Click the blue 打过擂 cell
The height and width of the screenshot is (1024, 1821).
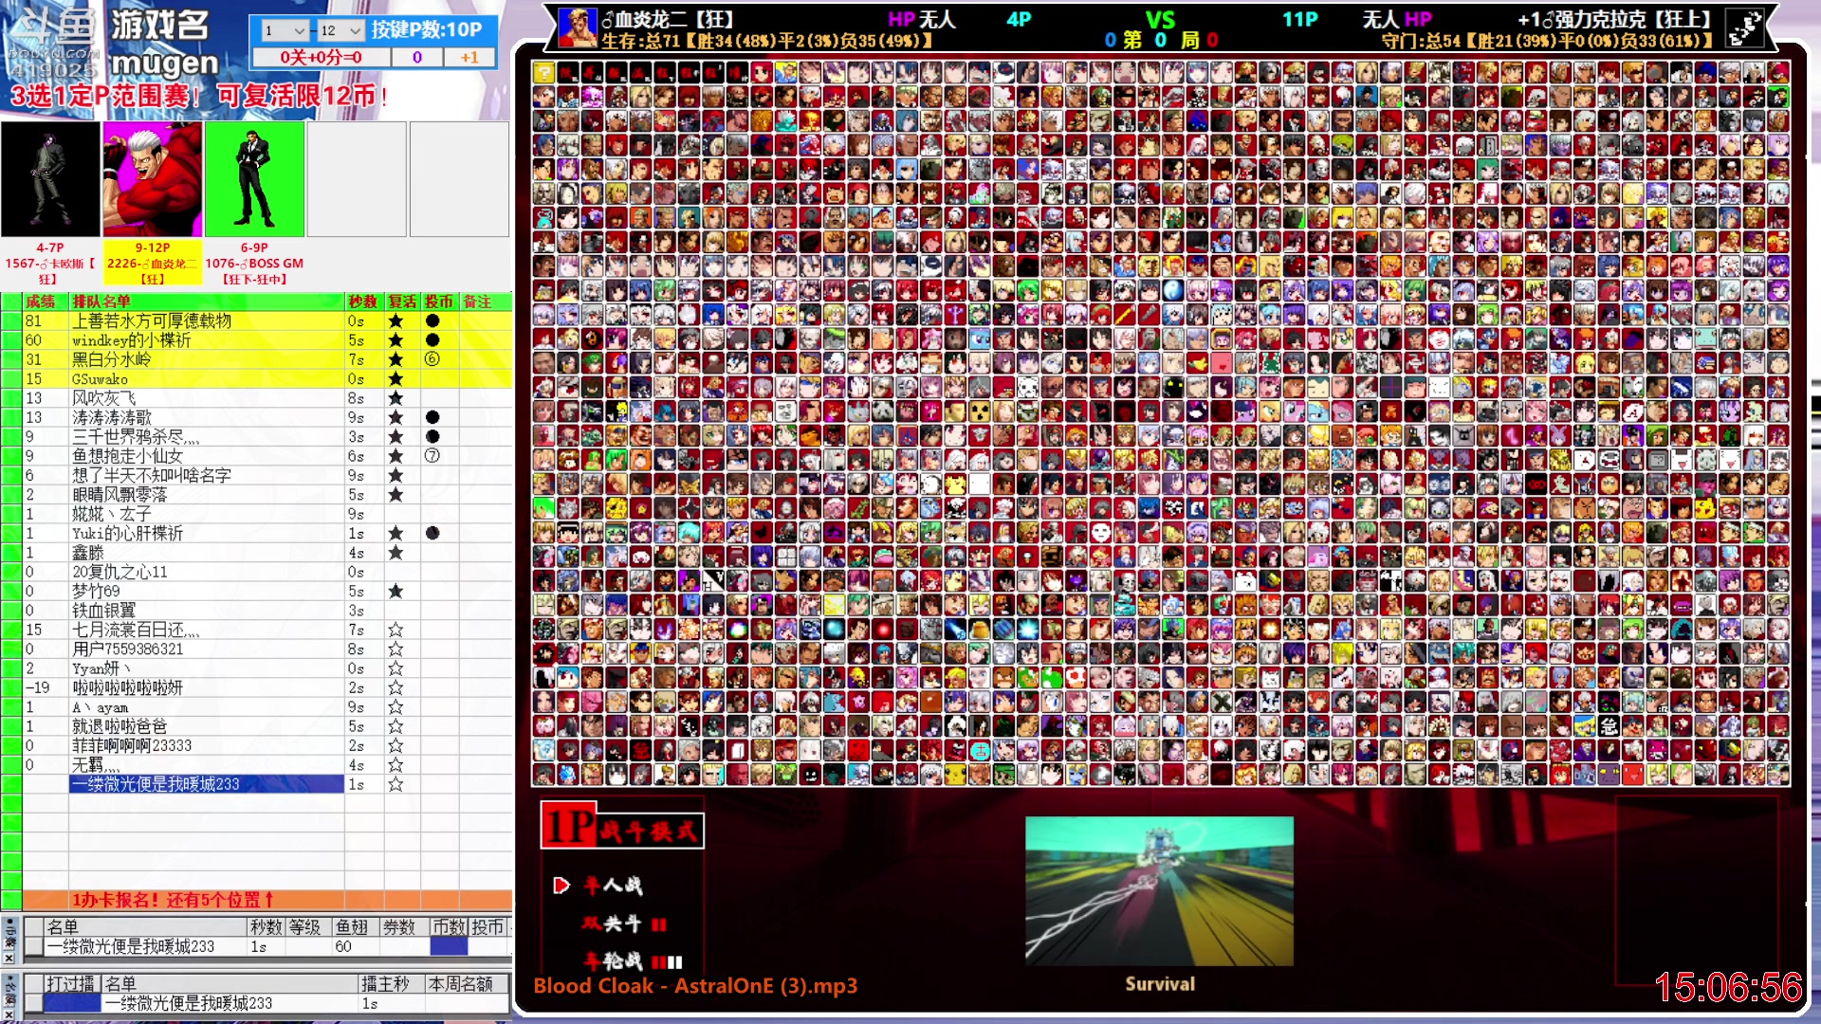coord(73,1003)
